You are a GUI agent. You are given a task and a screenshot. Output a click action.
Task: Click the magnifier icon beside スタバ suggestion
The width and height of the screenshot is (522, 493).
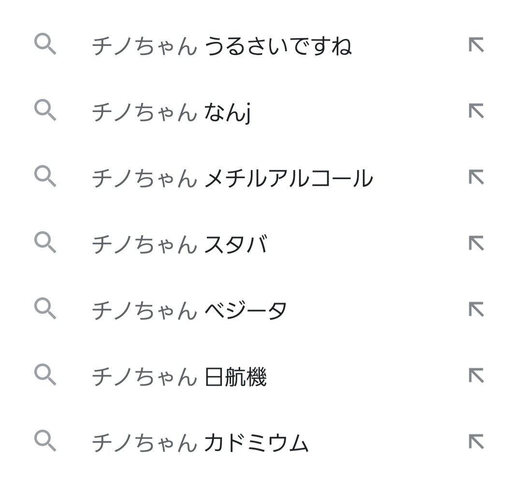pos(45,242)
